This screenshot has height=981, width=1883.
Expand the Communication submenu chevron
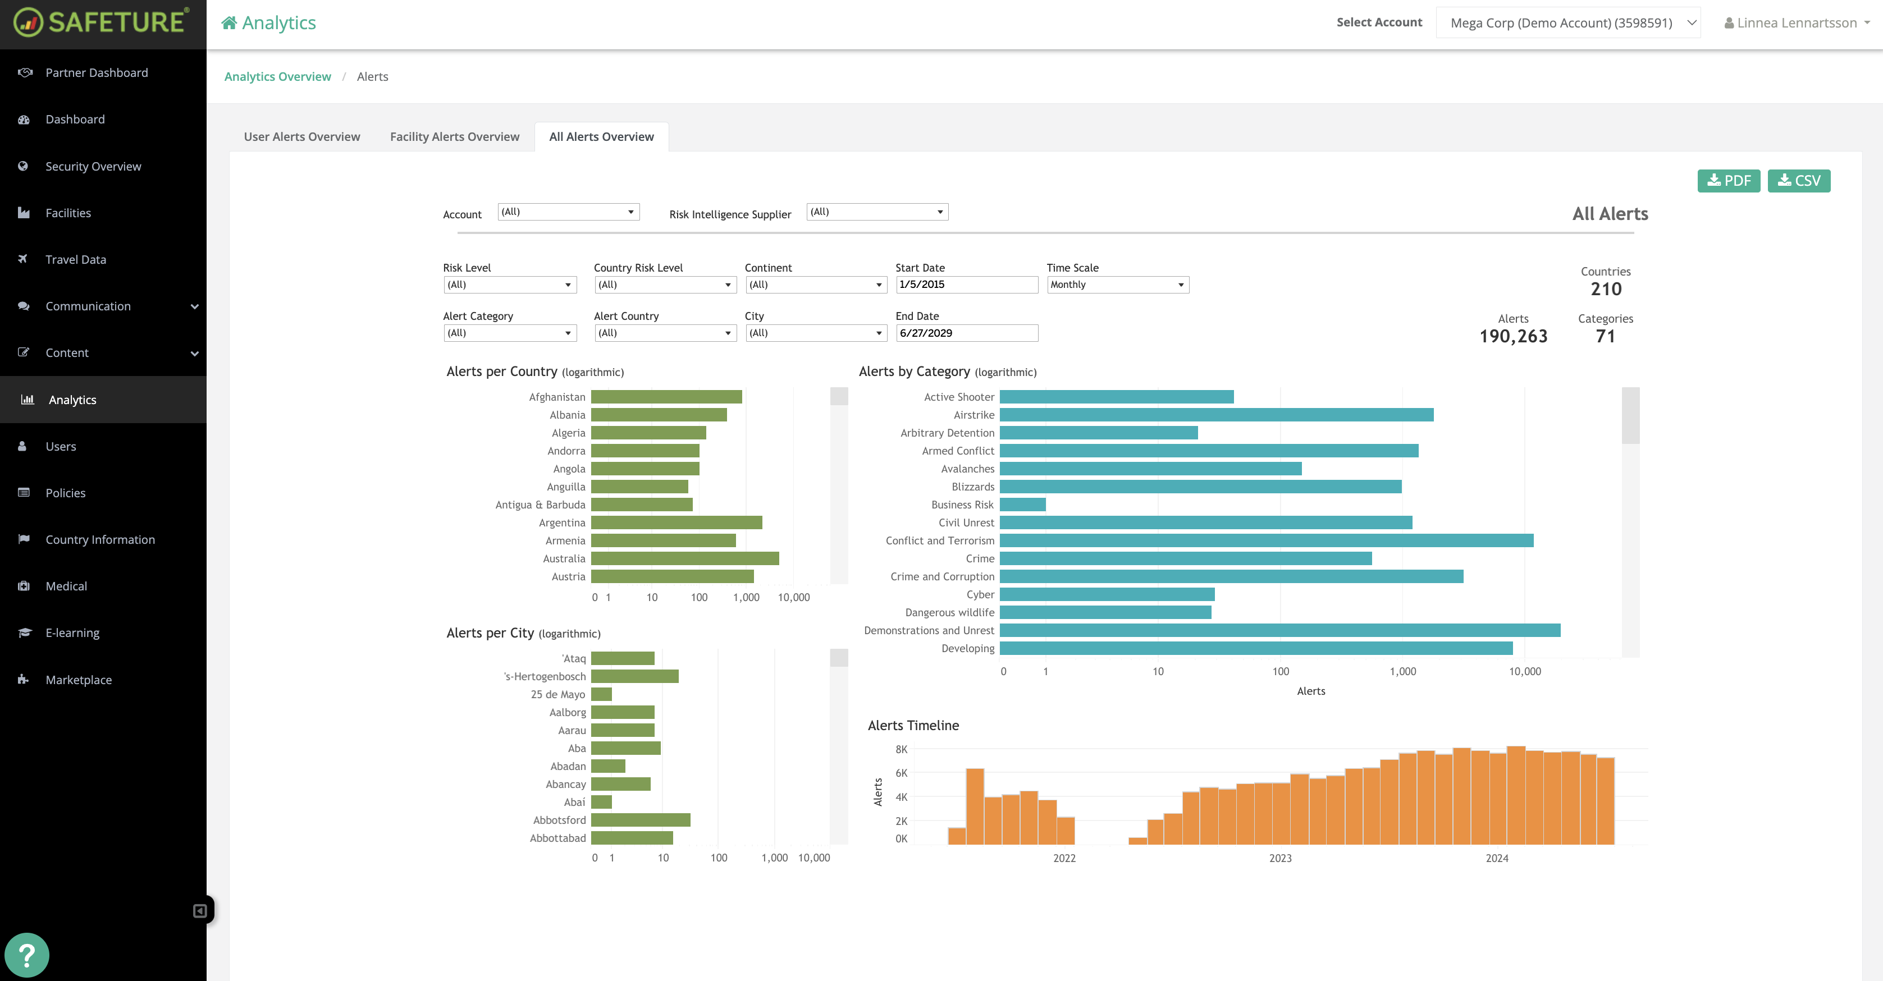point(194,306)
